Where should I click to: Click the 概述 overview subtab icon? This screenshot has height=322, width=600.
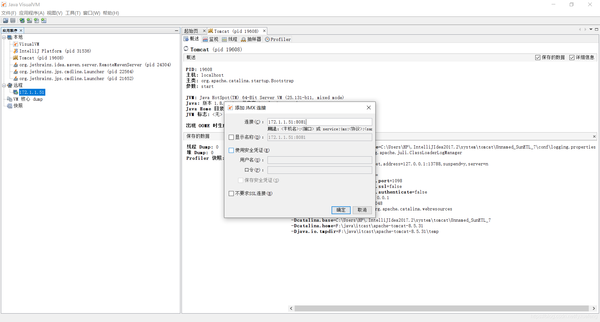[186, 39]
